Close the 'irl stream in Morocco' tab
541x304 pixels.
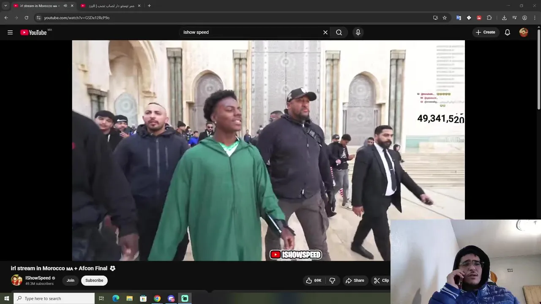(72, 6)
